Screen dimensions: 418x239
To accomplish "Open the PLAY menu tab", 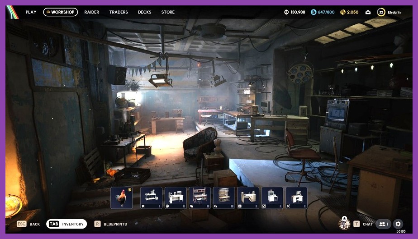I will point(31,12).
